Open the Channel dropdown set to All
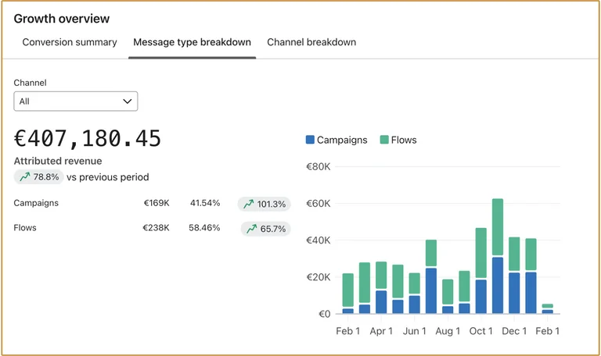Image resolution: width=601 pixels, height=356 pixels. point(76,101)
